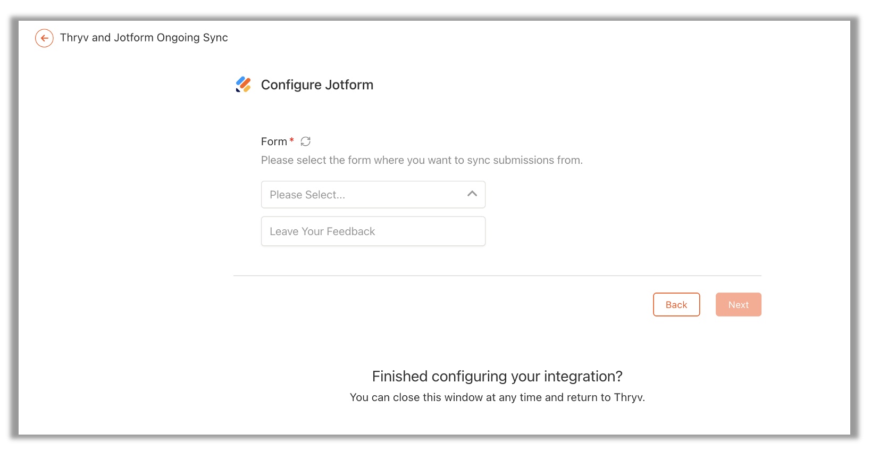Image resolution: width=871 pixels, height=450 pixels.
Task: Click the circled back arrow icon
Action: point(44,38)
